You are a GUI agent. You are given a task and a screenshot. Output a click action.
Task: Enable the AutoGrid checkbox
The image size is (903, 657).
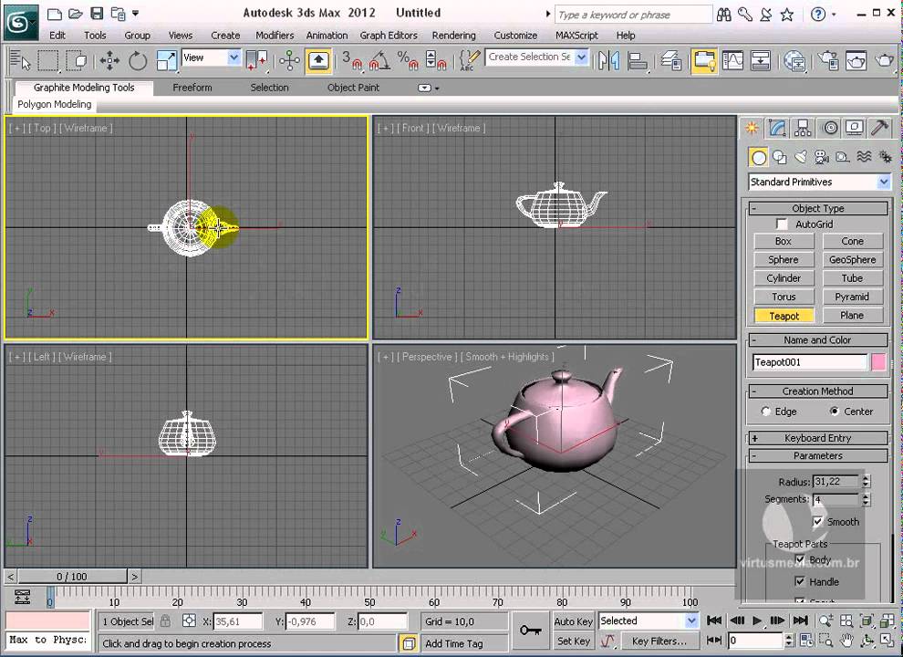point(782,224)
